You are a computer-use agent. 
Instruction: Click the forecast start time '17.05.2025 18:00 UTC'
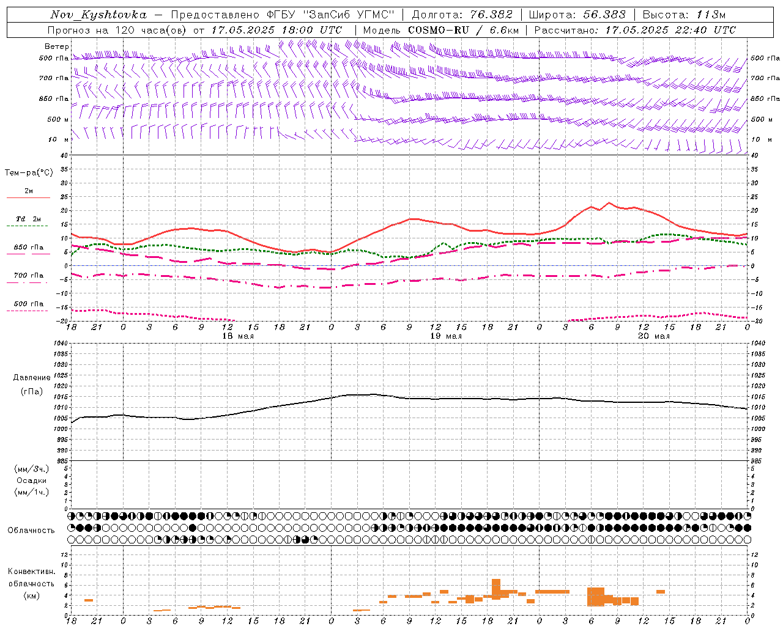tap(276, 30)
